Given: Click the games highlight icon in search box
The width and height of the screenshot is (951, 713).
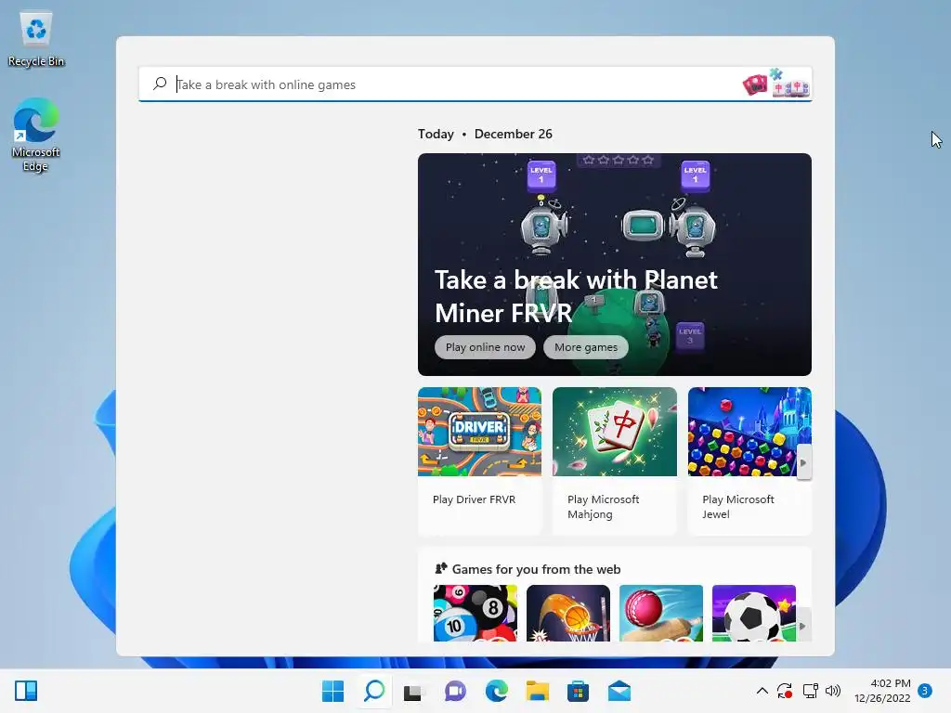Looking at the screenshot, I should coord(775,83).
